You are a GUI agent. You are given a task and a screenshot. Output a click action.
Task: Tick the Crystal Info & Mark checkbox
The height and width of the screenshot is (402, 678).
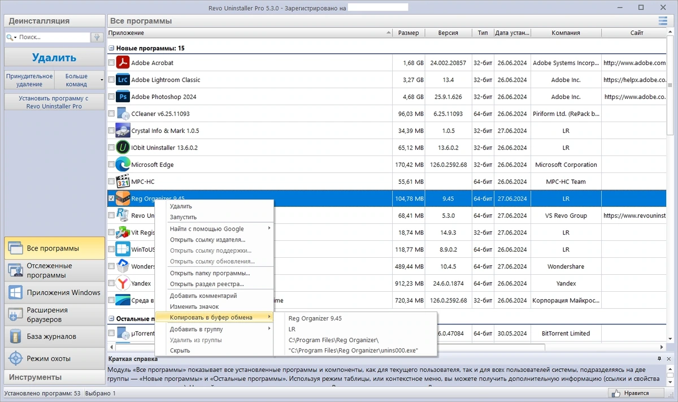point(111,131)
